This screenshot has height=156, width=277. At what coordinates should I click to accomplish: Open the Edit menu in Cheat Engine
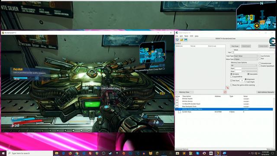click(181, 36)
